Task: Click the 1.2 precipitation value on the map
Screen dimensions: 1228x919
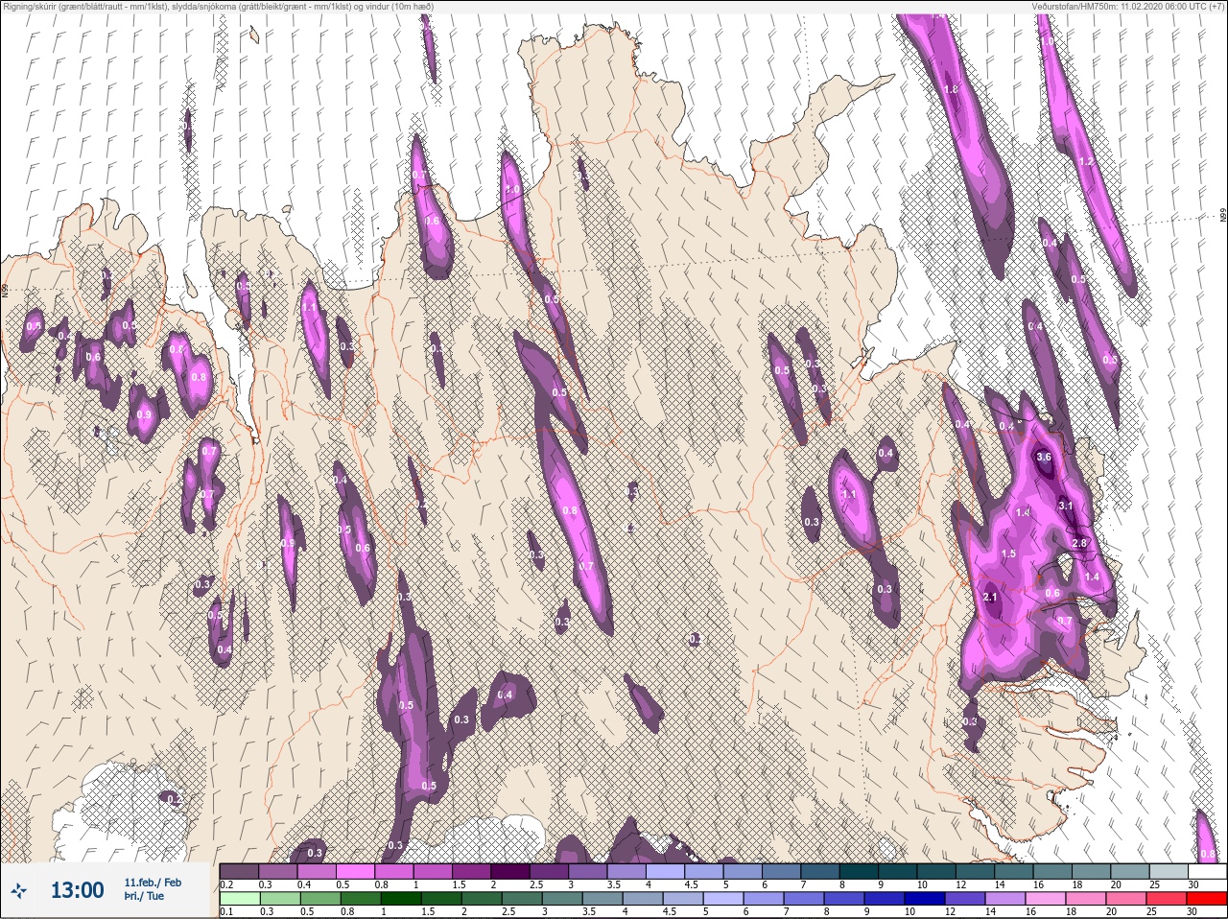Action: (1086, 162)
